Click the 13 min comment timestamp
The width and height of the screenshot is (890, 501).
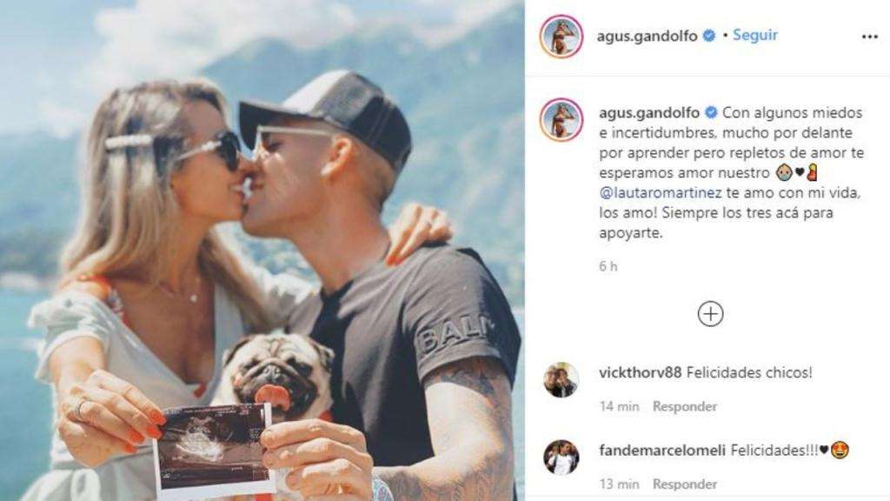pyautogui.click(x=619, y=484)
